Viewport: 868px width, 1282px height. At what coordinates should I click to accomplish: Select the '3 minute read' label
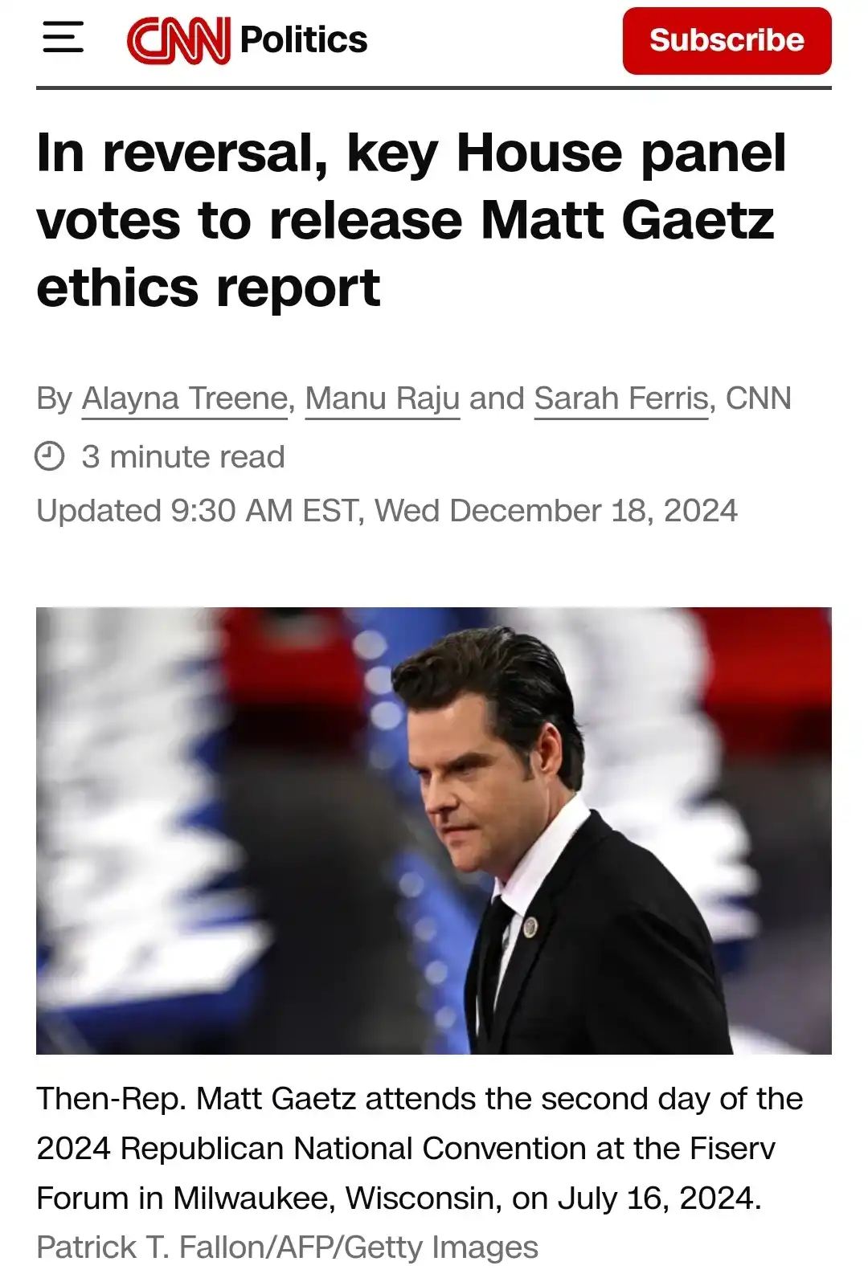pos(183,456)
